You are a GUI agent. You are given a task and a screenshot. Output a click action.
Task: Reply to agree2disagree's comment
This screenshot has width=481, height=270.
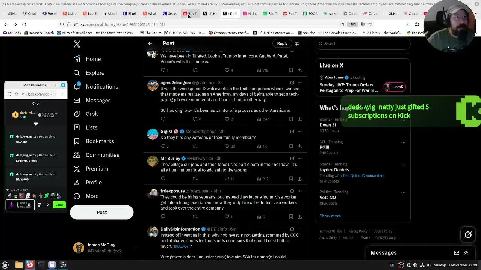[x=163, y=119]
